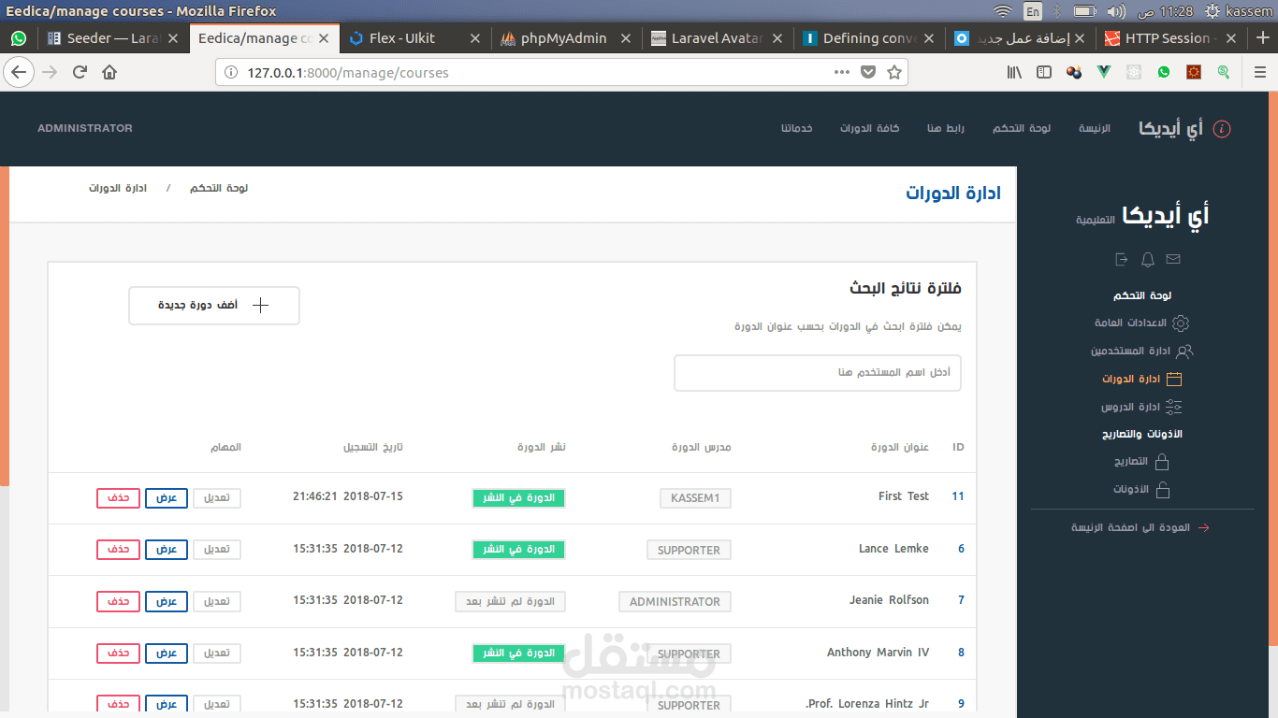Viewport: 1278px width, 718px height.
Task: Click the course title search input field
Action: [818, 372]
